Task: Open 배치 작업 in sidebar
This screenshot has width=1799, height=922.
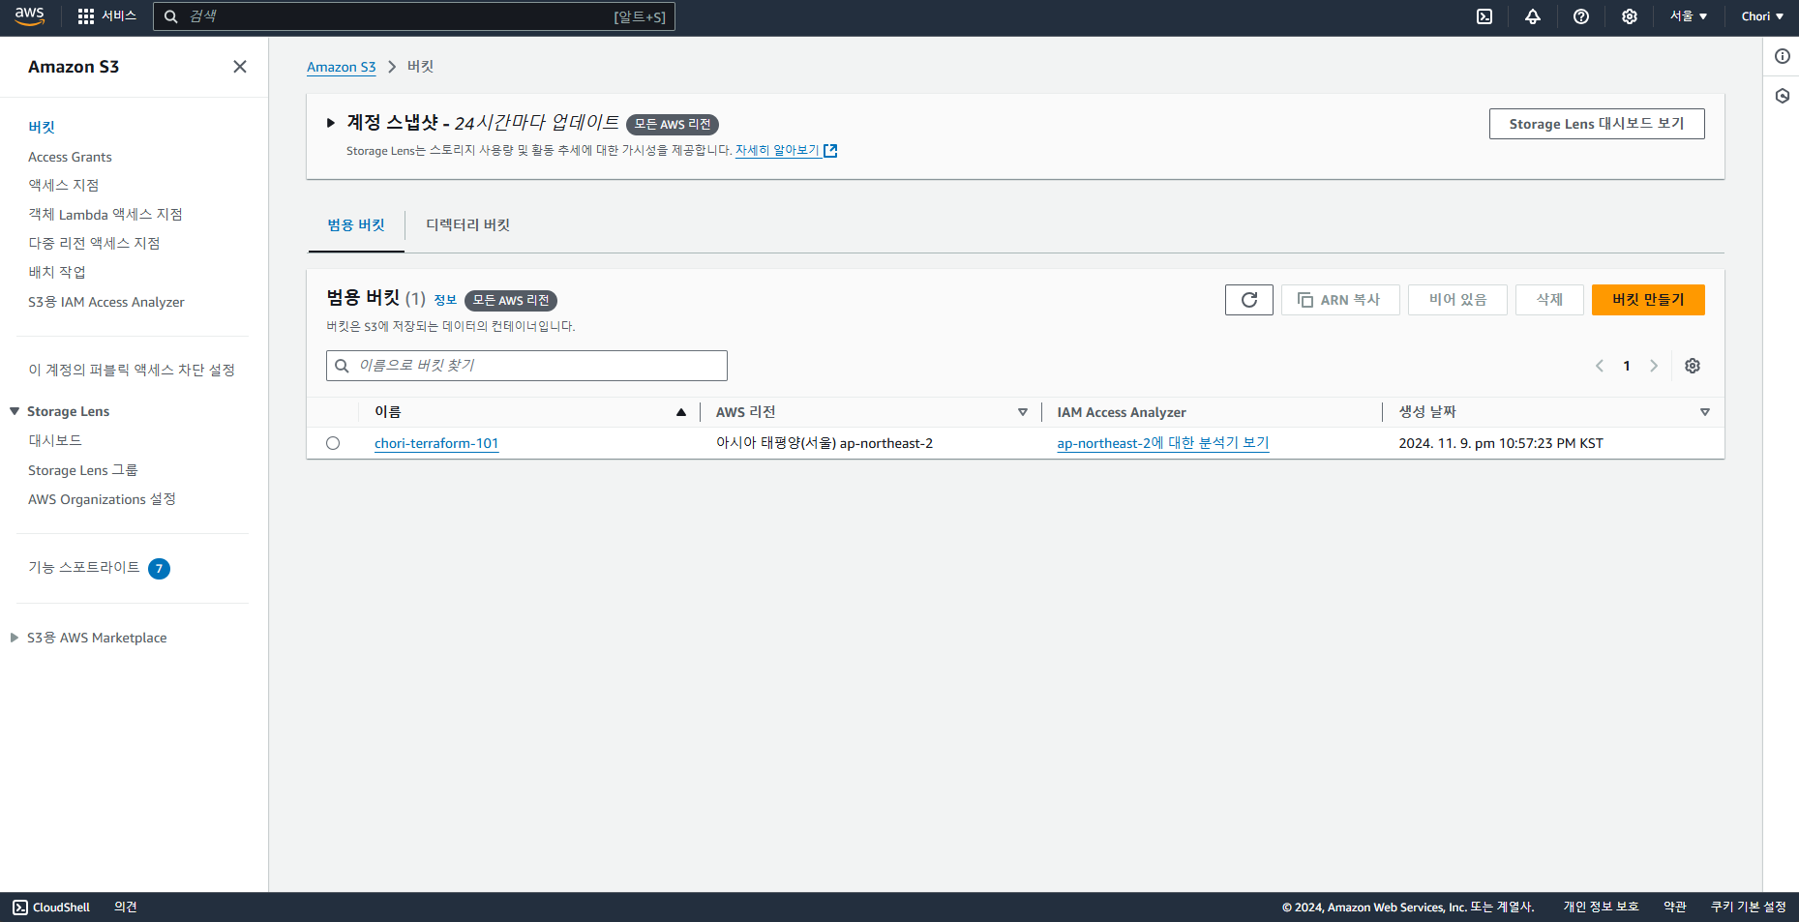Action: pyautogui.click(x=57, y=272)
